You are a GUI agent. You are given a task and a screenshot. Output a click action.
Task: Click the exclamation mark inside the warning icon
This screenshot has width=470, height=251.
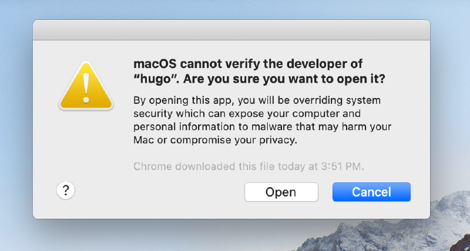(x=87, y=86)
